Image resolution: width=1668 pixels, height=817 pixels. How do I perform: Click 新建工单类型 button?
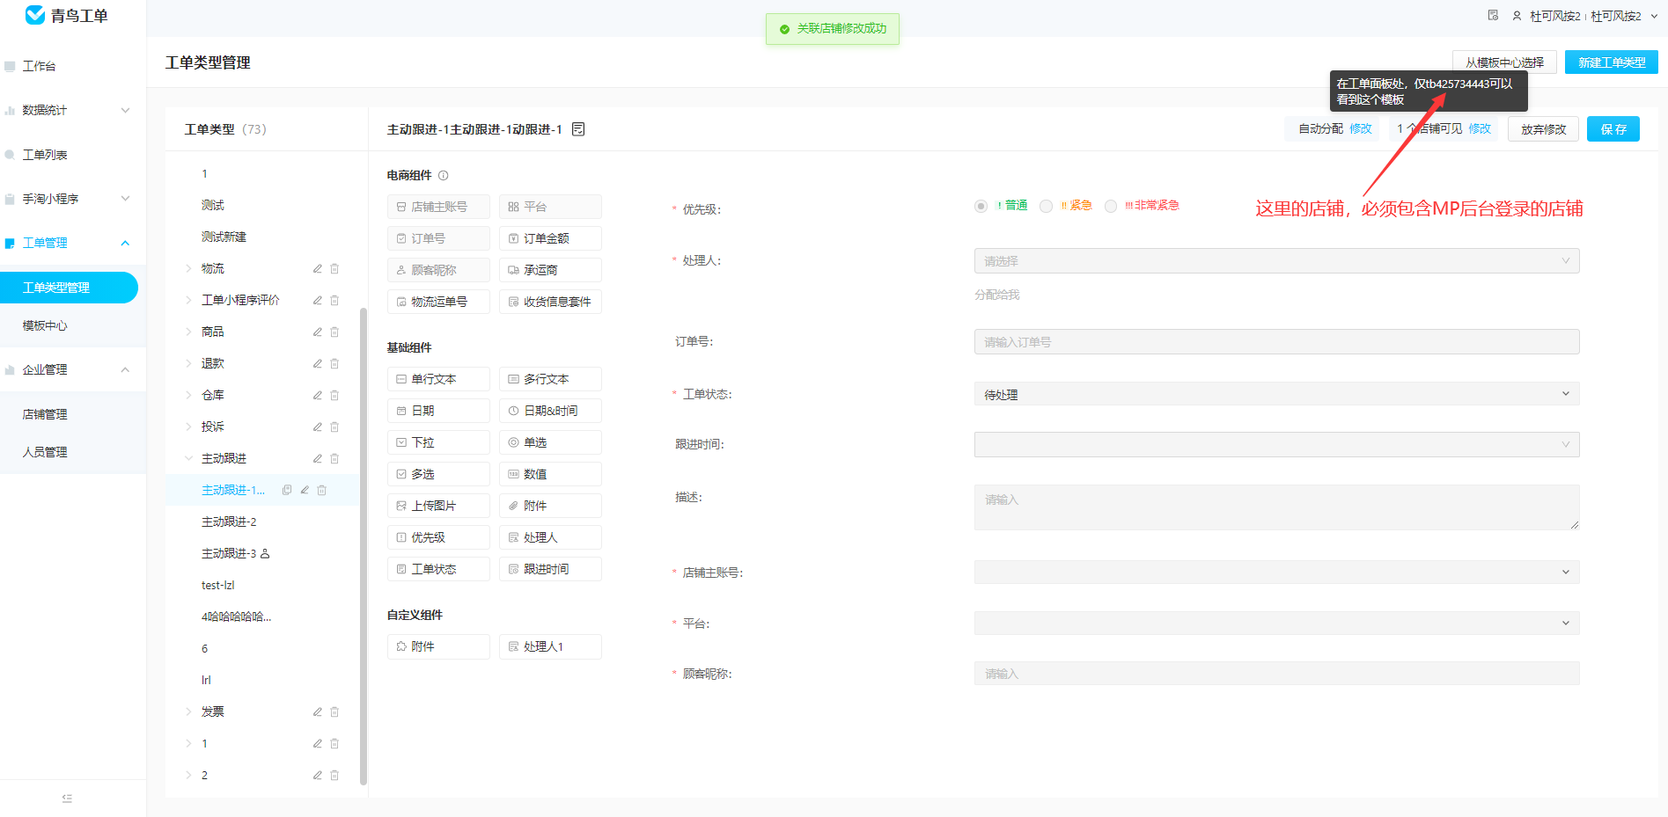coord(1612,62)
